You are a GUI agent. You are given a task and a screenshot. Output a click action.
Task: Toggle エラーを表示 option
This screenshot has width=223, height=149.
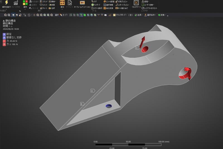click(93, 8)
